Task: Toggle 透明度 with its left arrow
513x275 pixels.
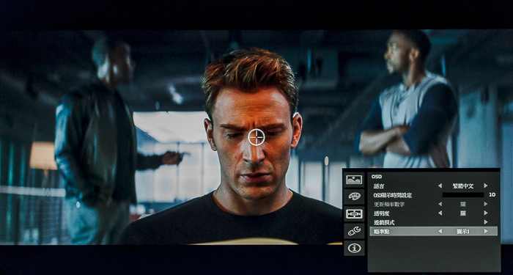Action: pos(440,213)
